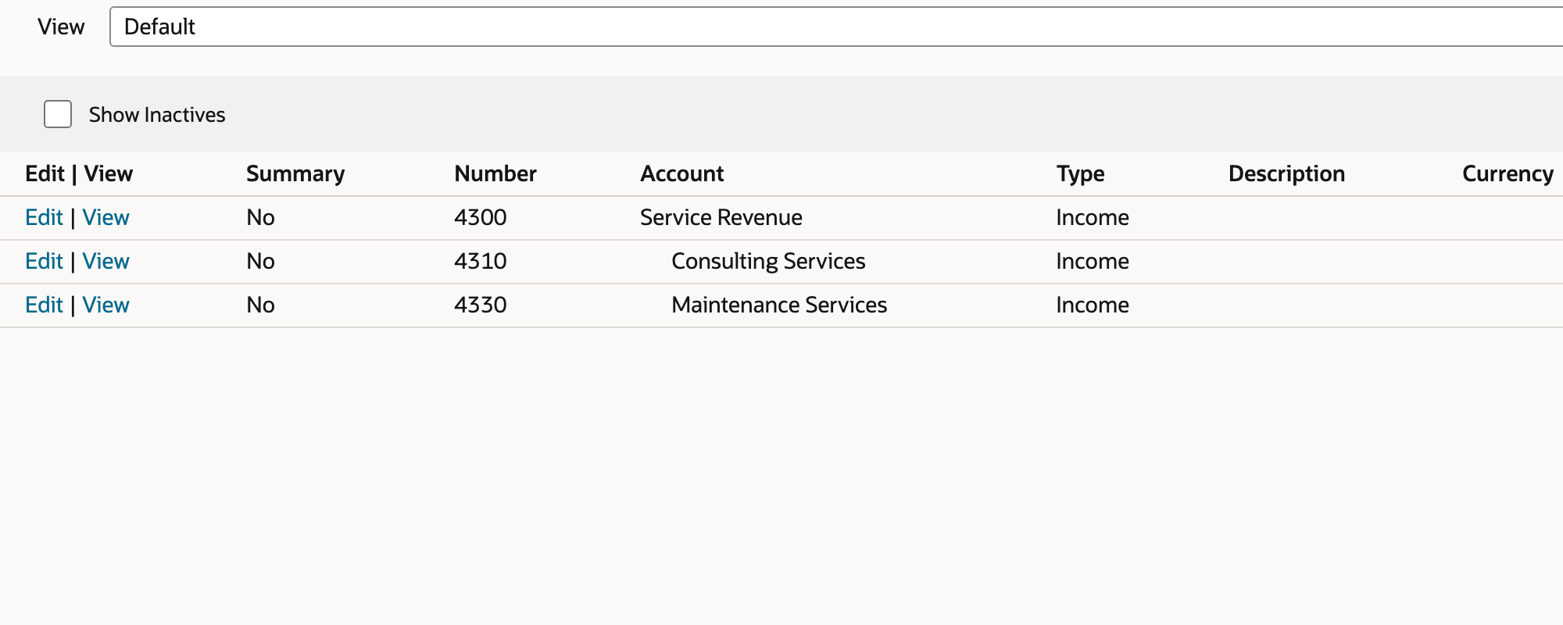The height and width of the screenshot is (625, 1563).
Task: View the Consulting Services account
Action: (x=106, y=261)
